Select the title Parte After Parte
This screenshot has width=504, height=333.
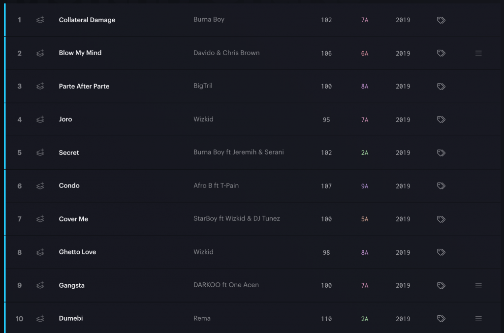pyautogui.click(x=84, y=86)
